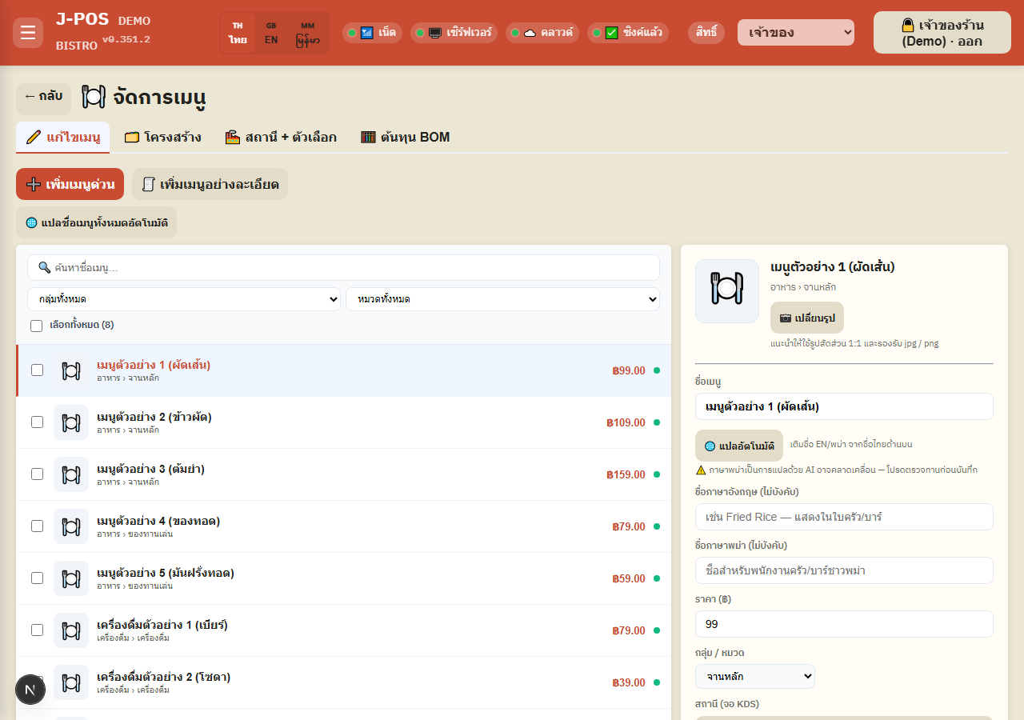Click the เปลี่ยนรูป button

(x=807, y=318)
